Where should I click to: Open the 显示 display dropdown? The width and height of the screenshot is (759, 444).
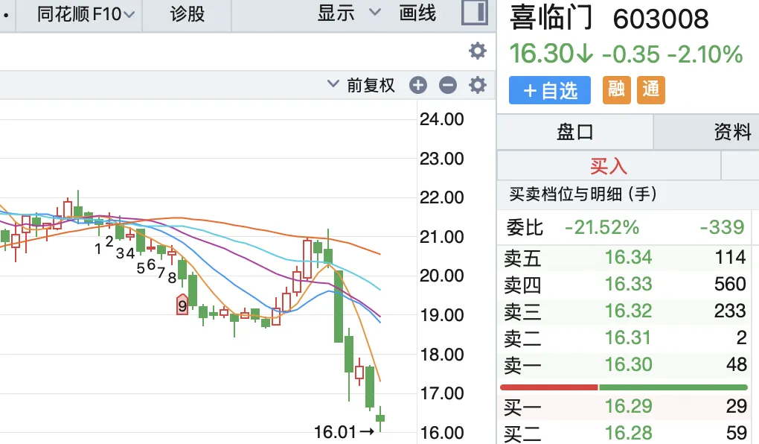point(342,13)
